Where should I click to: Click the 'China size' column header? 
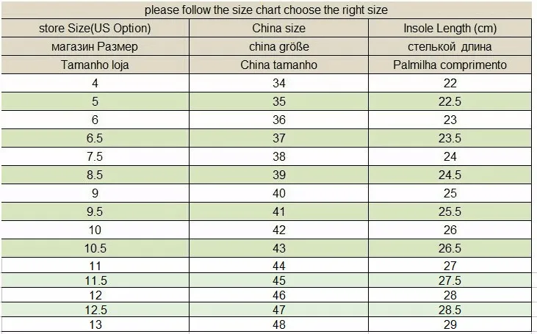(x=278, y=29)
